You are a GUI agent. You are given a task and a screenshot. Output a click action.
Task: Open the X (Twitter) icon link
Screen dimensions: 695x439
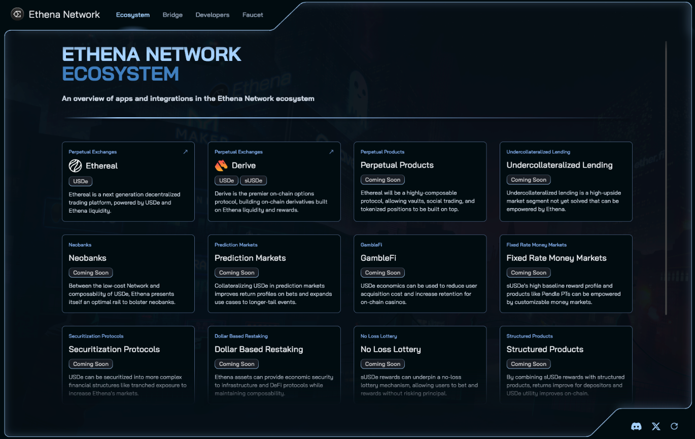[x=656, y=426]
